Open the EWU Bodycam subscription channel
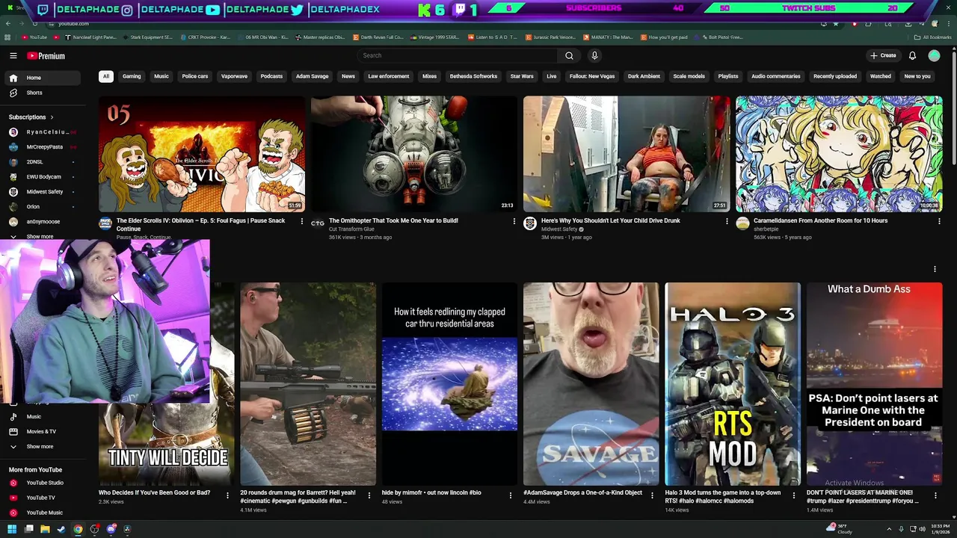This screenshot has height=538, width=957. click(43, 177)
